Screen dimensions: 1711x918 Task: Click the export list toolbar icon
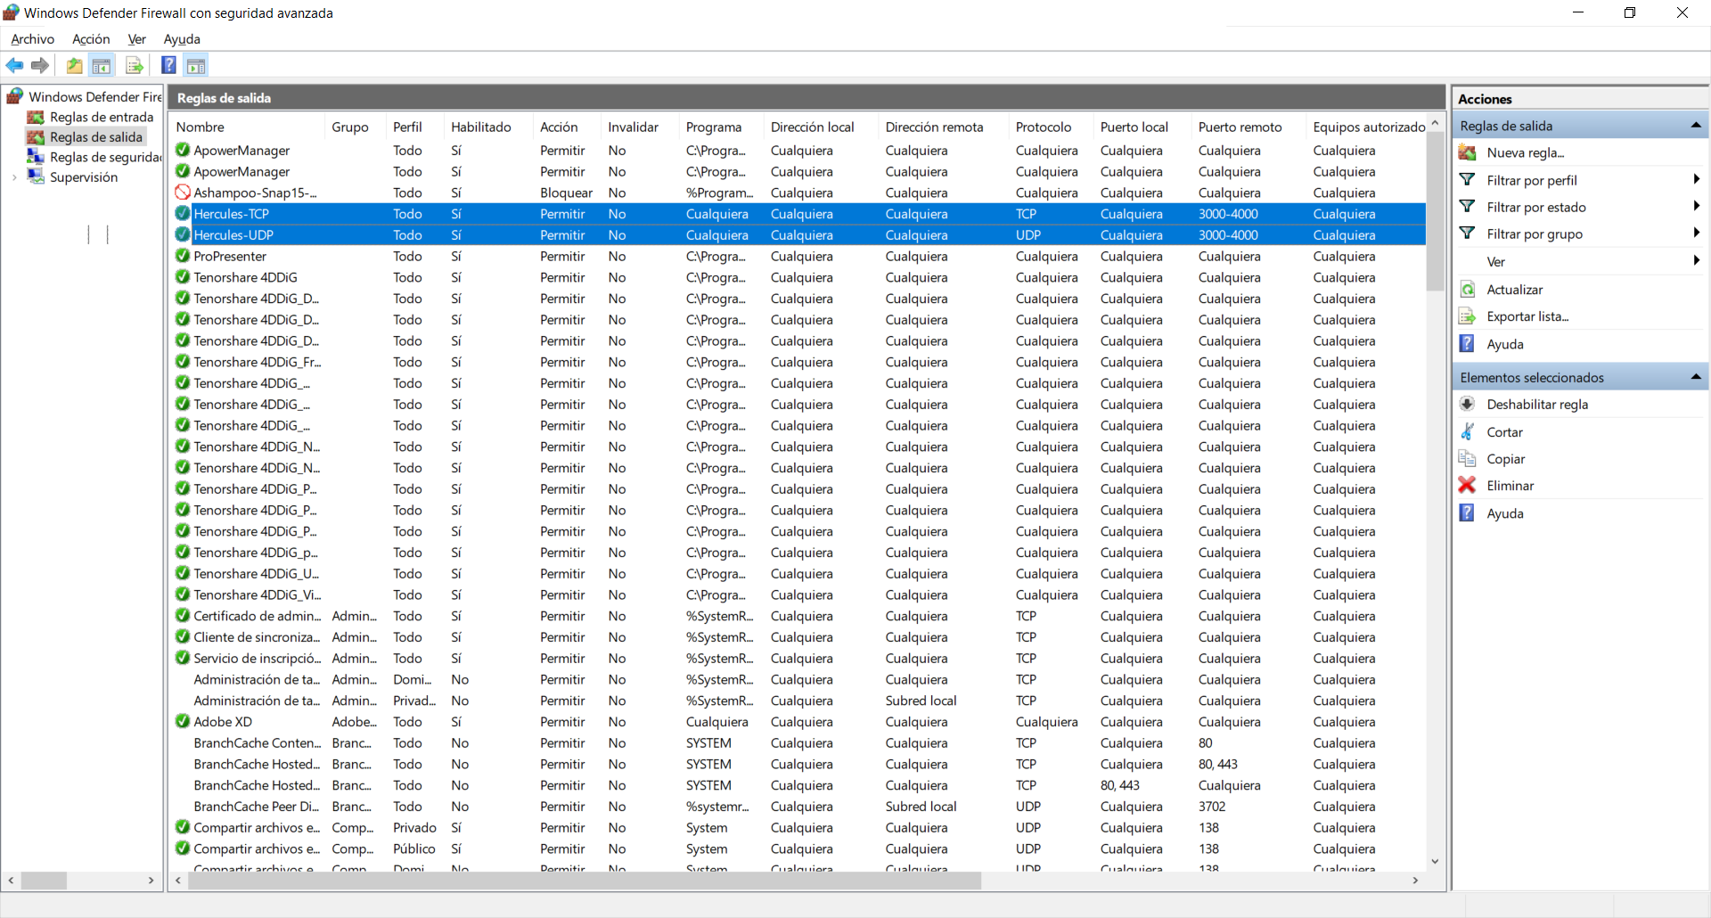point(134,65)
